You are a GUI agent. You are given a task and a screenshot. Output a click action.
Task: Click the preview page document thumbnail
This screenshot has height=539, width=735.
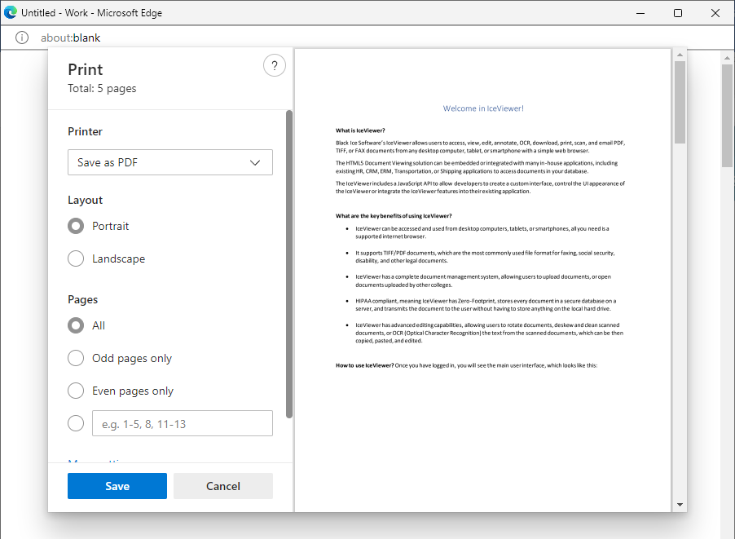tap(483, 280)
